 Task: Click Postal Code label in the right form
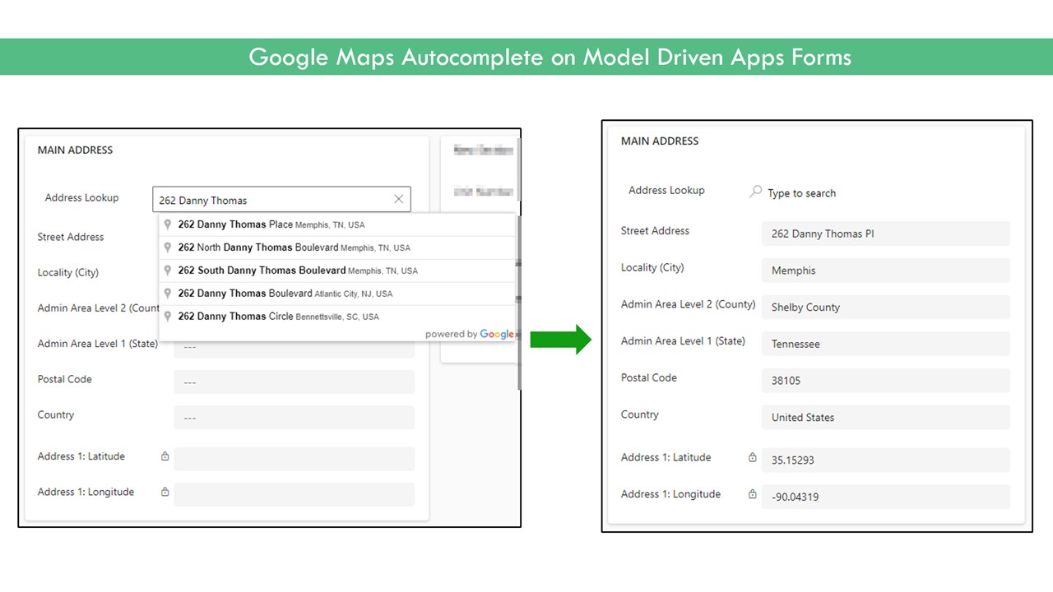[x=649, y=377]
